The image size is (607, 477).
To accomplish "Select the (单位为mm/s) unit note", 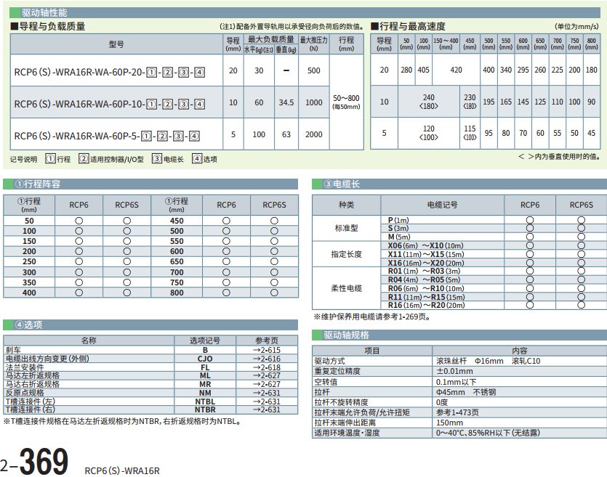I will coord(576,27).
